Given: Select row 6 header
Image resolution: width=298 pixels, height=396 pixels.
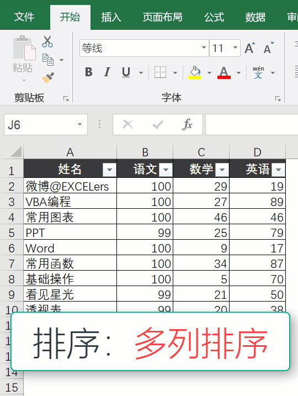Looking at the screenshot, I should coord(12,248).
